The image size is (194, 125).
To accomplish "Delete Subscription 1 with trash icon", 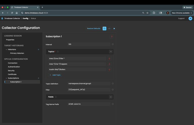I will 112,36.
